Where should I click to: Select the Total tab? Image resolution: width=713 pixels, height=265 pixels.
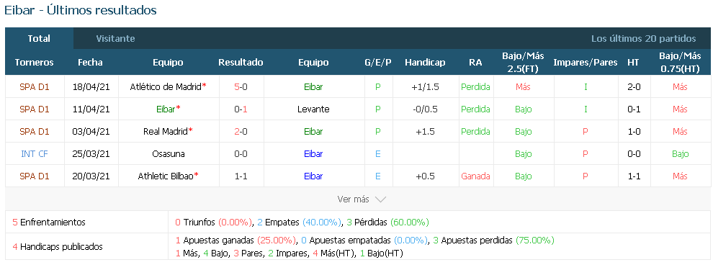coord(39,39)
